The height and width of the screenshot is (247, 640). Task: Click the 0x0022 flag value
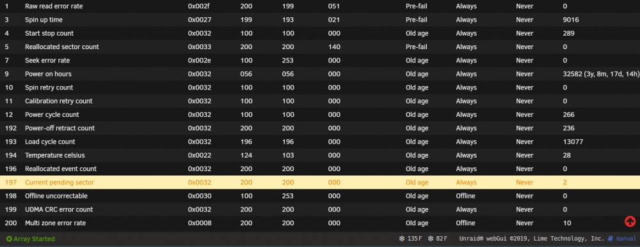200,155
